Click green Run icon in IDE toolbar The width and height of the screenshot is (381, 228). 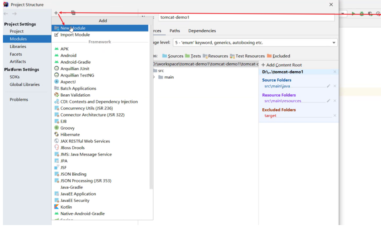click(x=353, y=14)
